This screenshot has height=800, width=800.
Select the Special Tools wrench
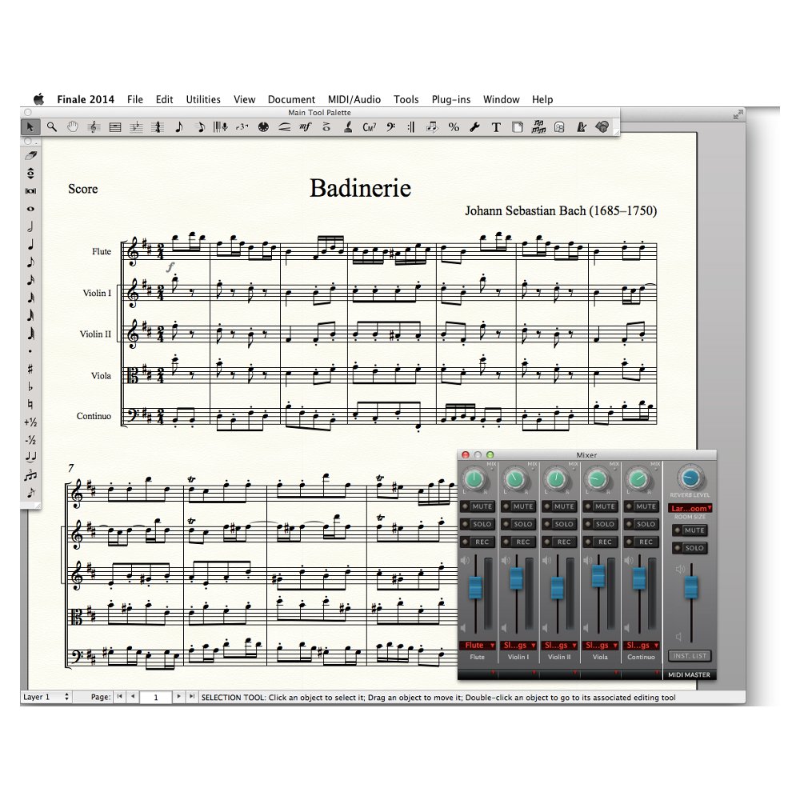click(x=475, y=127)
